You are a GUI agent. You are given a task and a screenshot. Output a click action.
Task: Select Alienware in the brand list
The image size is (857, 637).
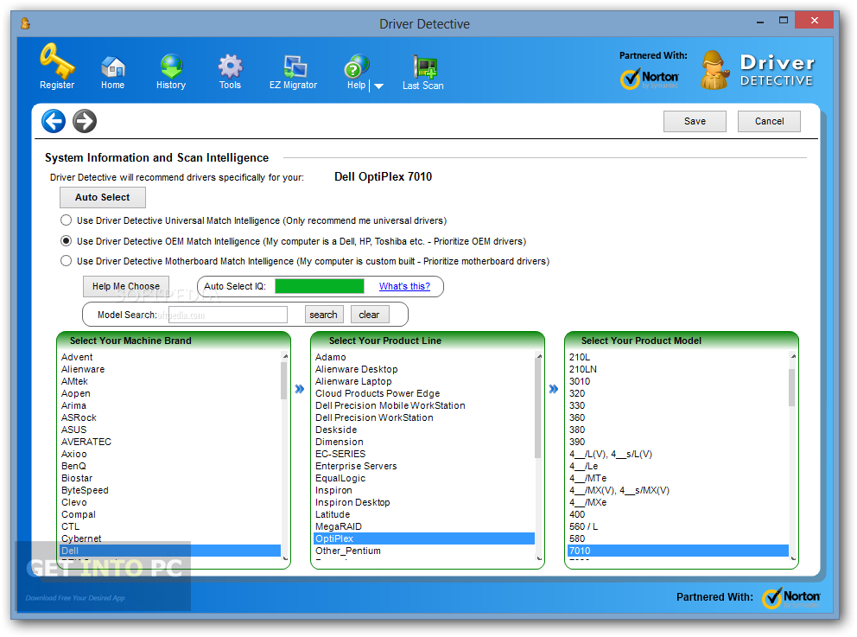(83, 369)
